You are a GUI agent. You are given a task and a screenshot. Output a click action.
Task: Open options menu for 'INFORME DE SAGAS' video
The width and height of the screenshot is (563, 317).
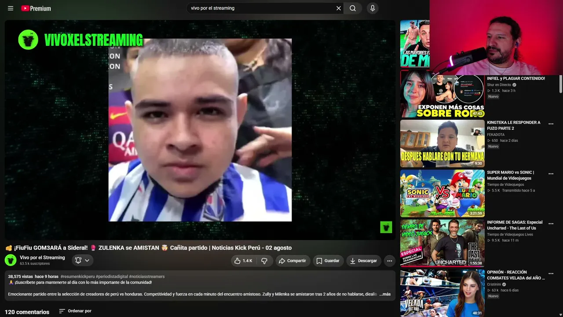(551, 224)
